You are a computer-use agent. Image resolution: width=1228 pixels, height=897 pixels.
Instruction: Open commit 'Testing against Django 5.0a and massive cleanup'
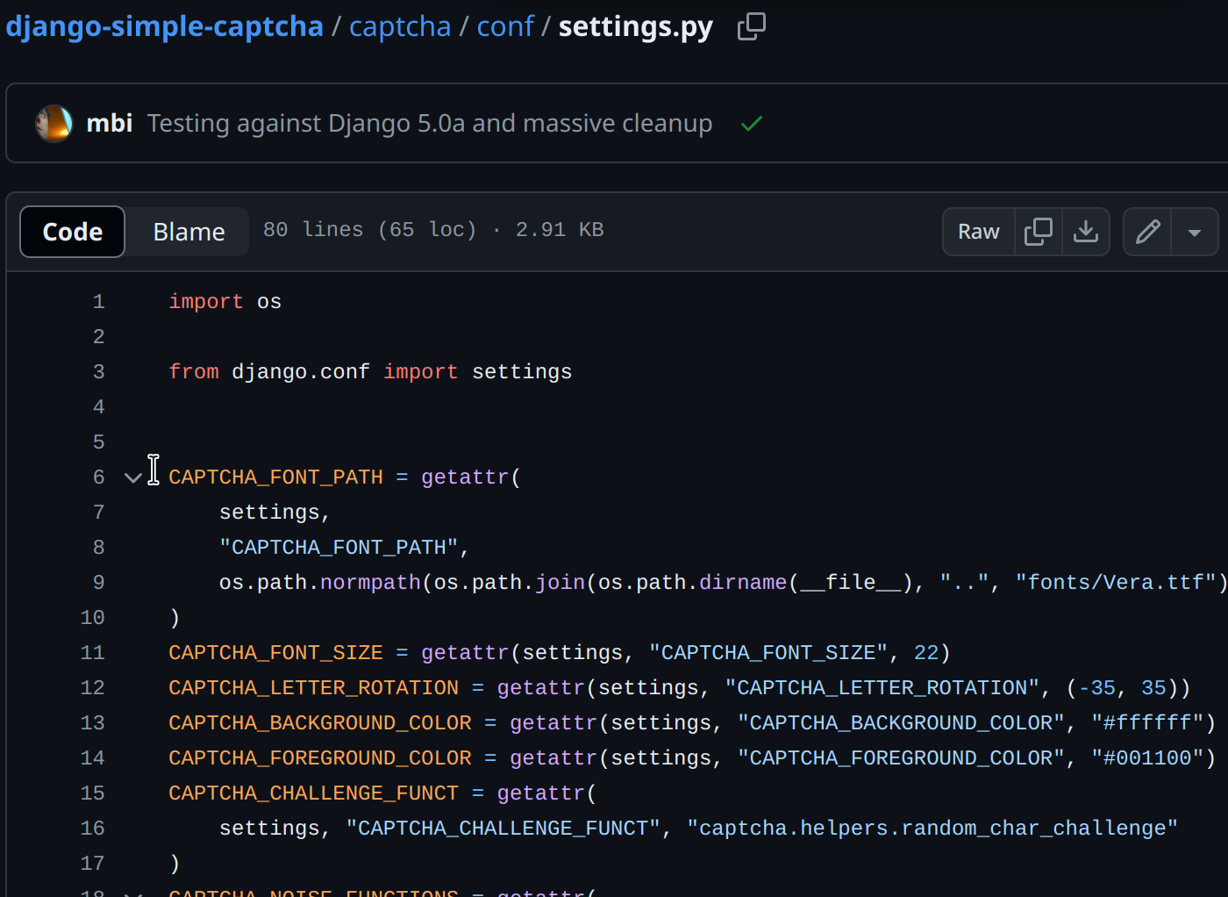pos(430,124)
